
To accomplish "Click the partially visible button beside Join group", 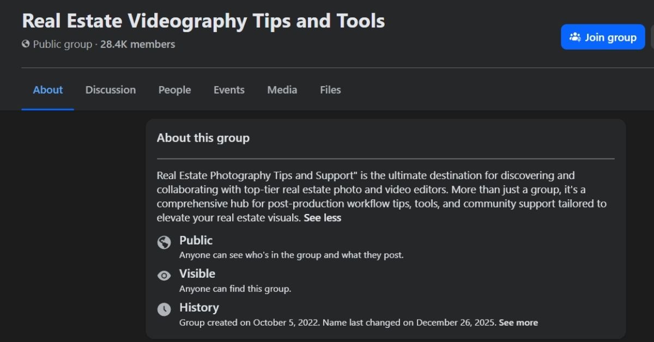I will click(652, 37).
